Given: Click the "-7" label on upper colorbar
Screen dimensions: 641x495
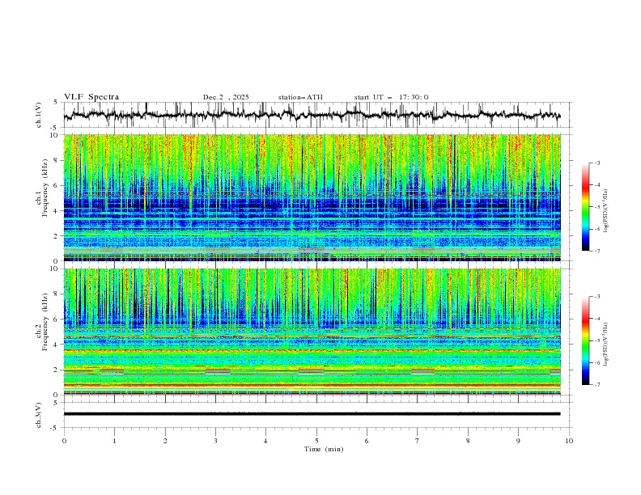Looking at the screenshot, I should tap(596, 251).
